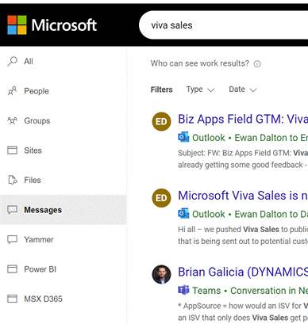Screen dimensions: 308x324
Task: Click the Hi all we pushed Viva Sales snippet
Action: tap(243, 235)
